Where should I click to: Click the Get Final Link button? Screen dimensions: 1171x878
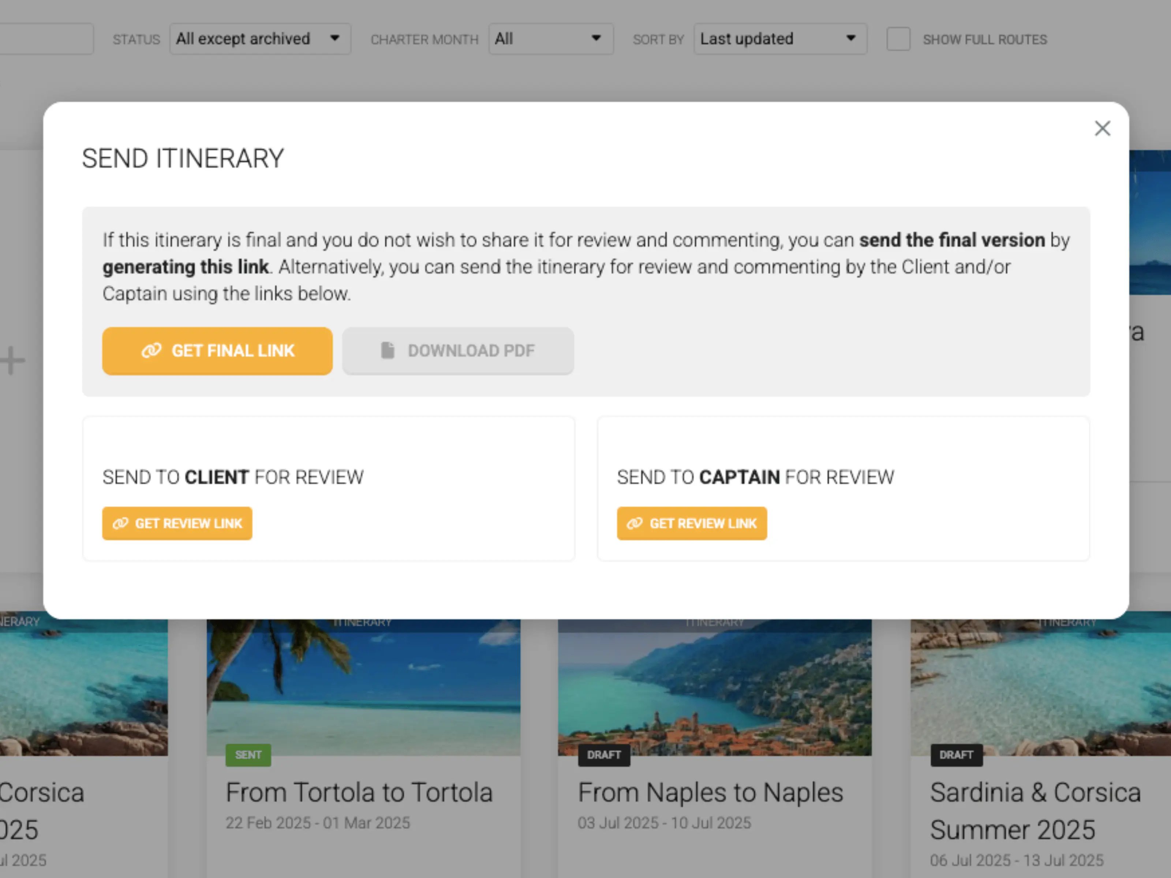click(217, 350)
